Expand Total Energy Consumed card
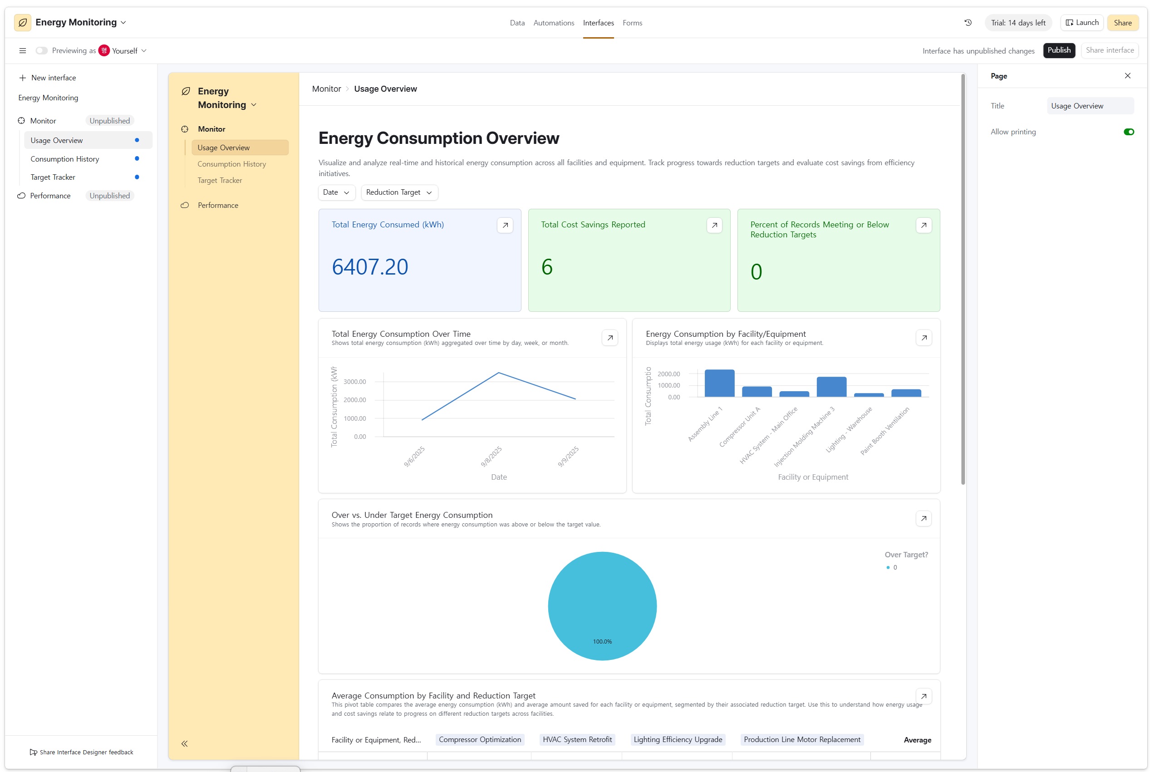The height and width of the screenshot is (772, 1150). (x=505, y=226)
